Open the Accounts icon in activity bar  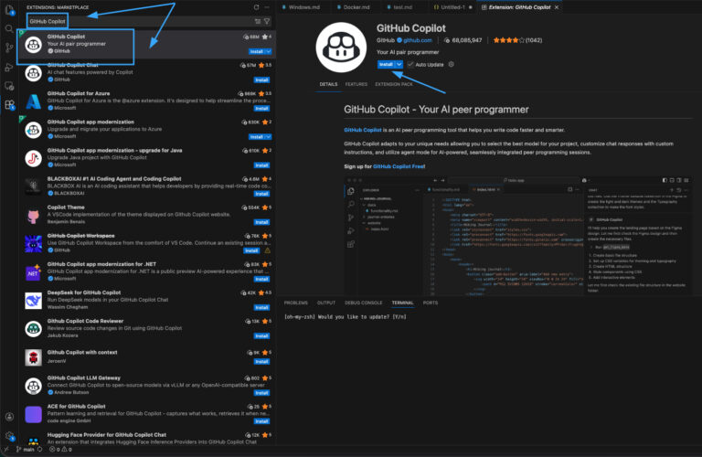(9, 417)
